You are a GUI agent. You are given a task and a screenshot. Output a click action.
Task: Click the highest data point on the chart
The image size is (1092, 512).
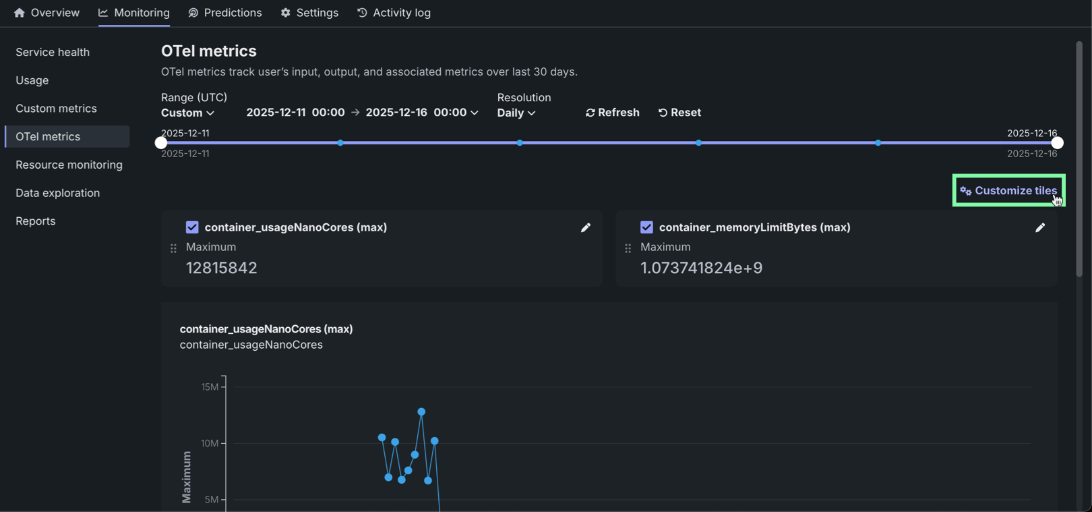(x=421, y=411)
